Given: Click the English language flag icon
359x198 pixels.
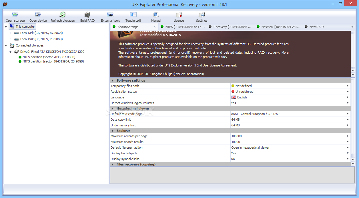Looking at the screenshot, I should (234, 97).
